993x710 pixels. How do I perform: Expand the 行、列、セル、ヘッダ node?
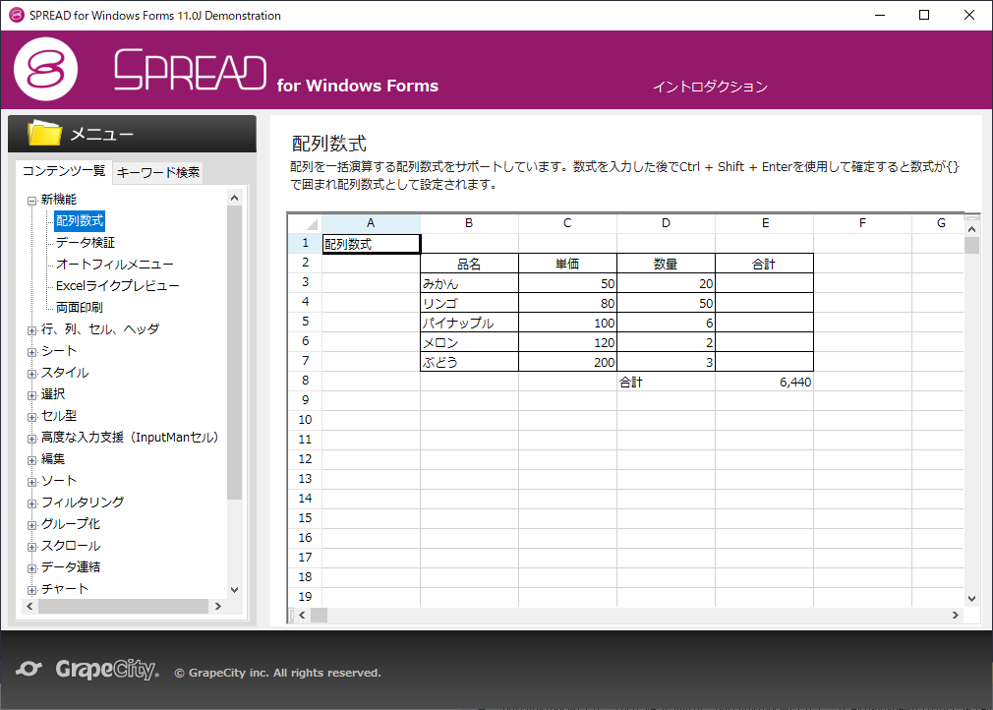click(x=31, y=330)
